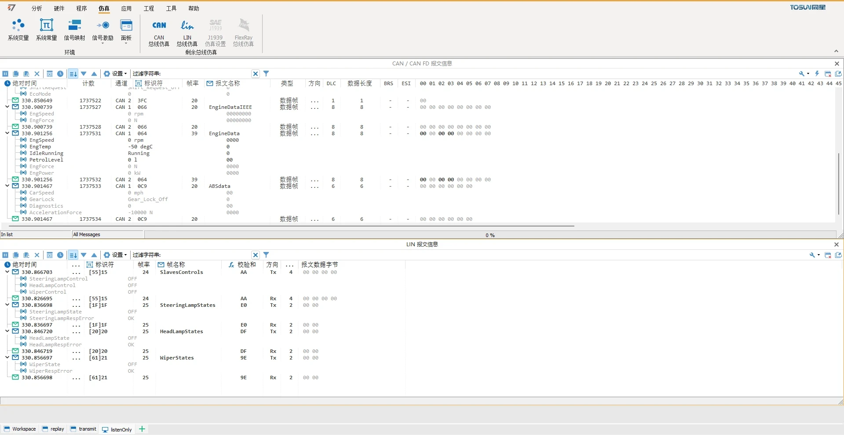
Task: Open Signal Mapping (信号映射) in the ribbon
Action: point(74,30)
